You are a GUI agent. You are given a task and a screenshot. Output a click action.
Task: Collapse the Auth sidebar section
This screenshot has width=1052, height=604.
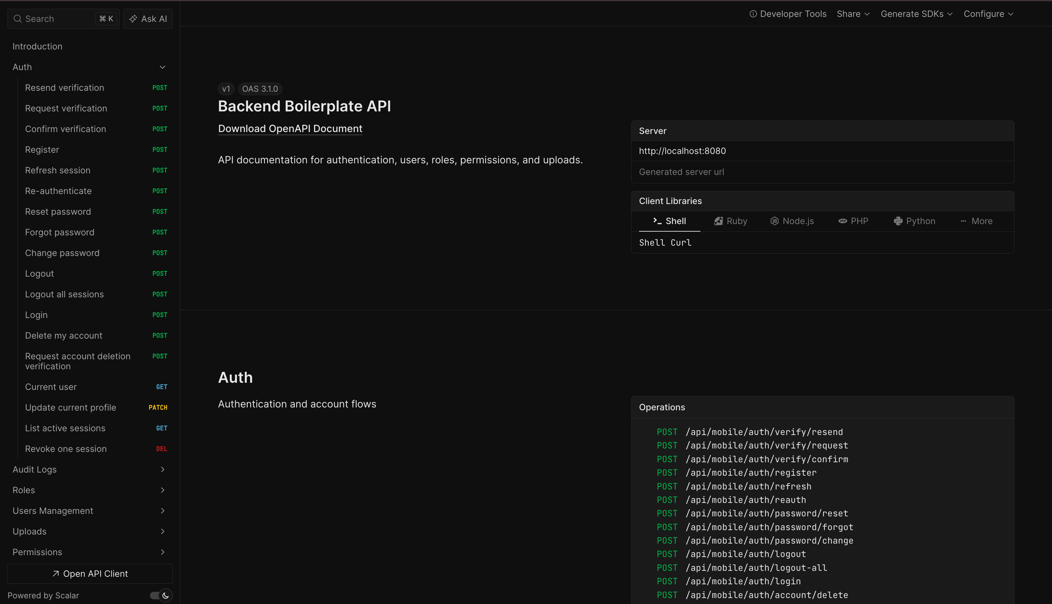[162, 67]
